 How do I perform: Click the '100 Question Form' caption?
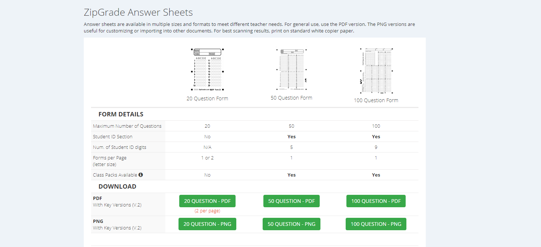tap(376, 100)
